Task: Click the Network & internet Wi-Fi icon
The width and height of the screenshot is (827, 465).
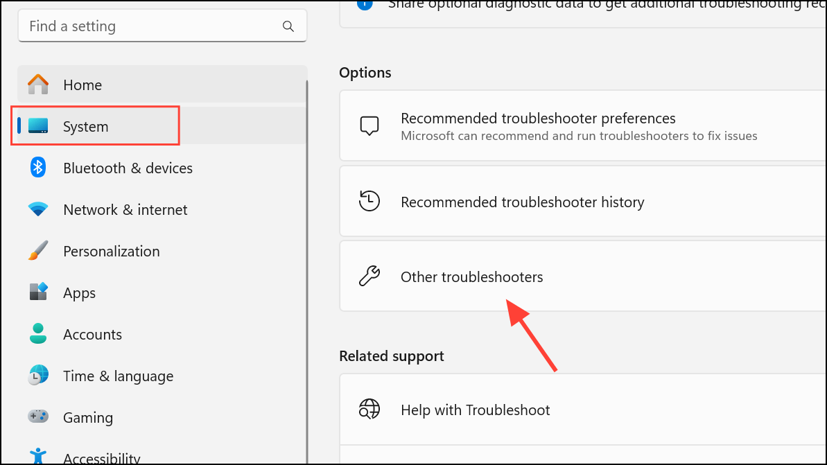Action: 39,209
